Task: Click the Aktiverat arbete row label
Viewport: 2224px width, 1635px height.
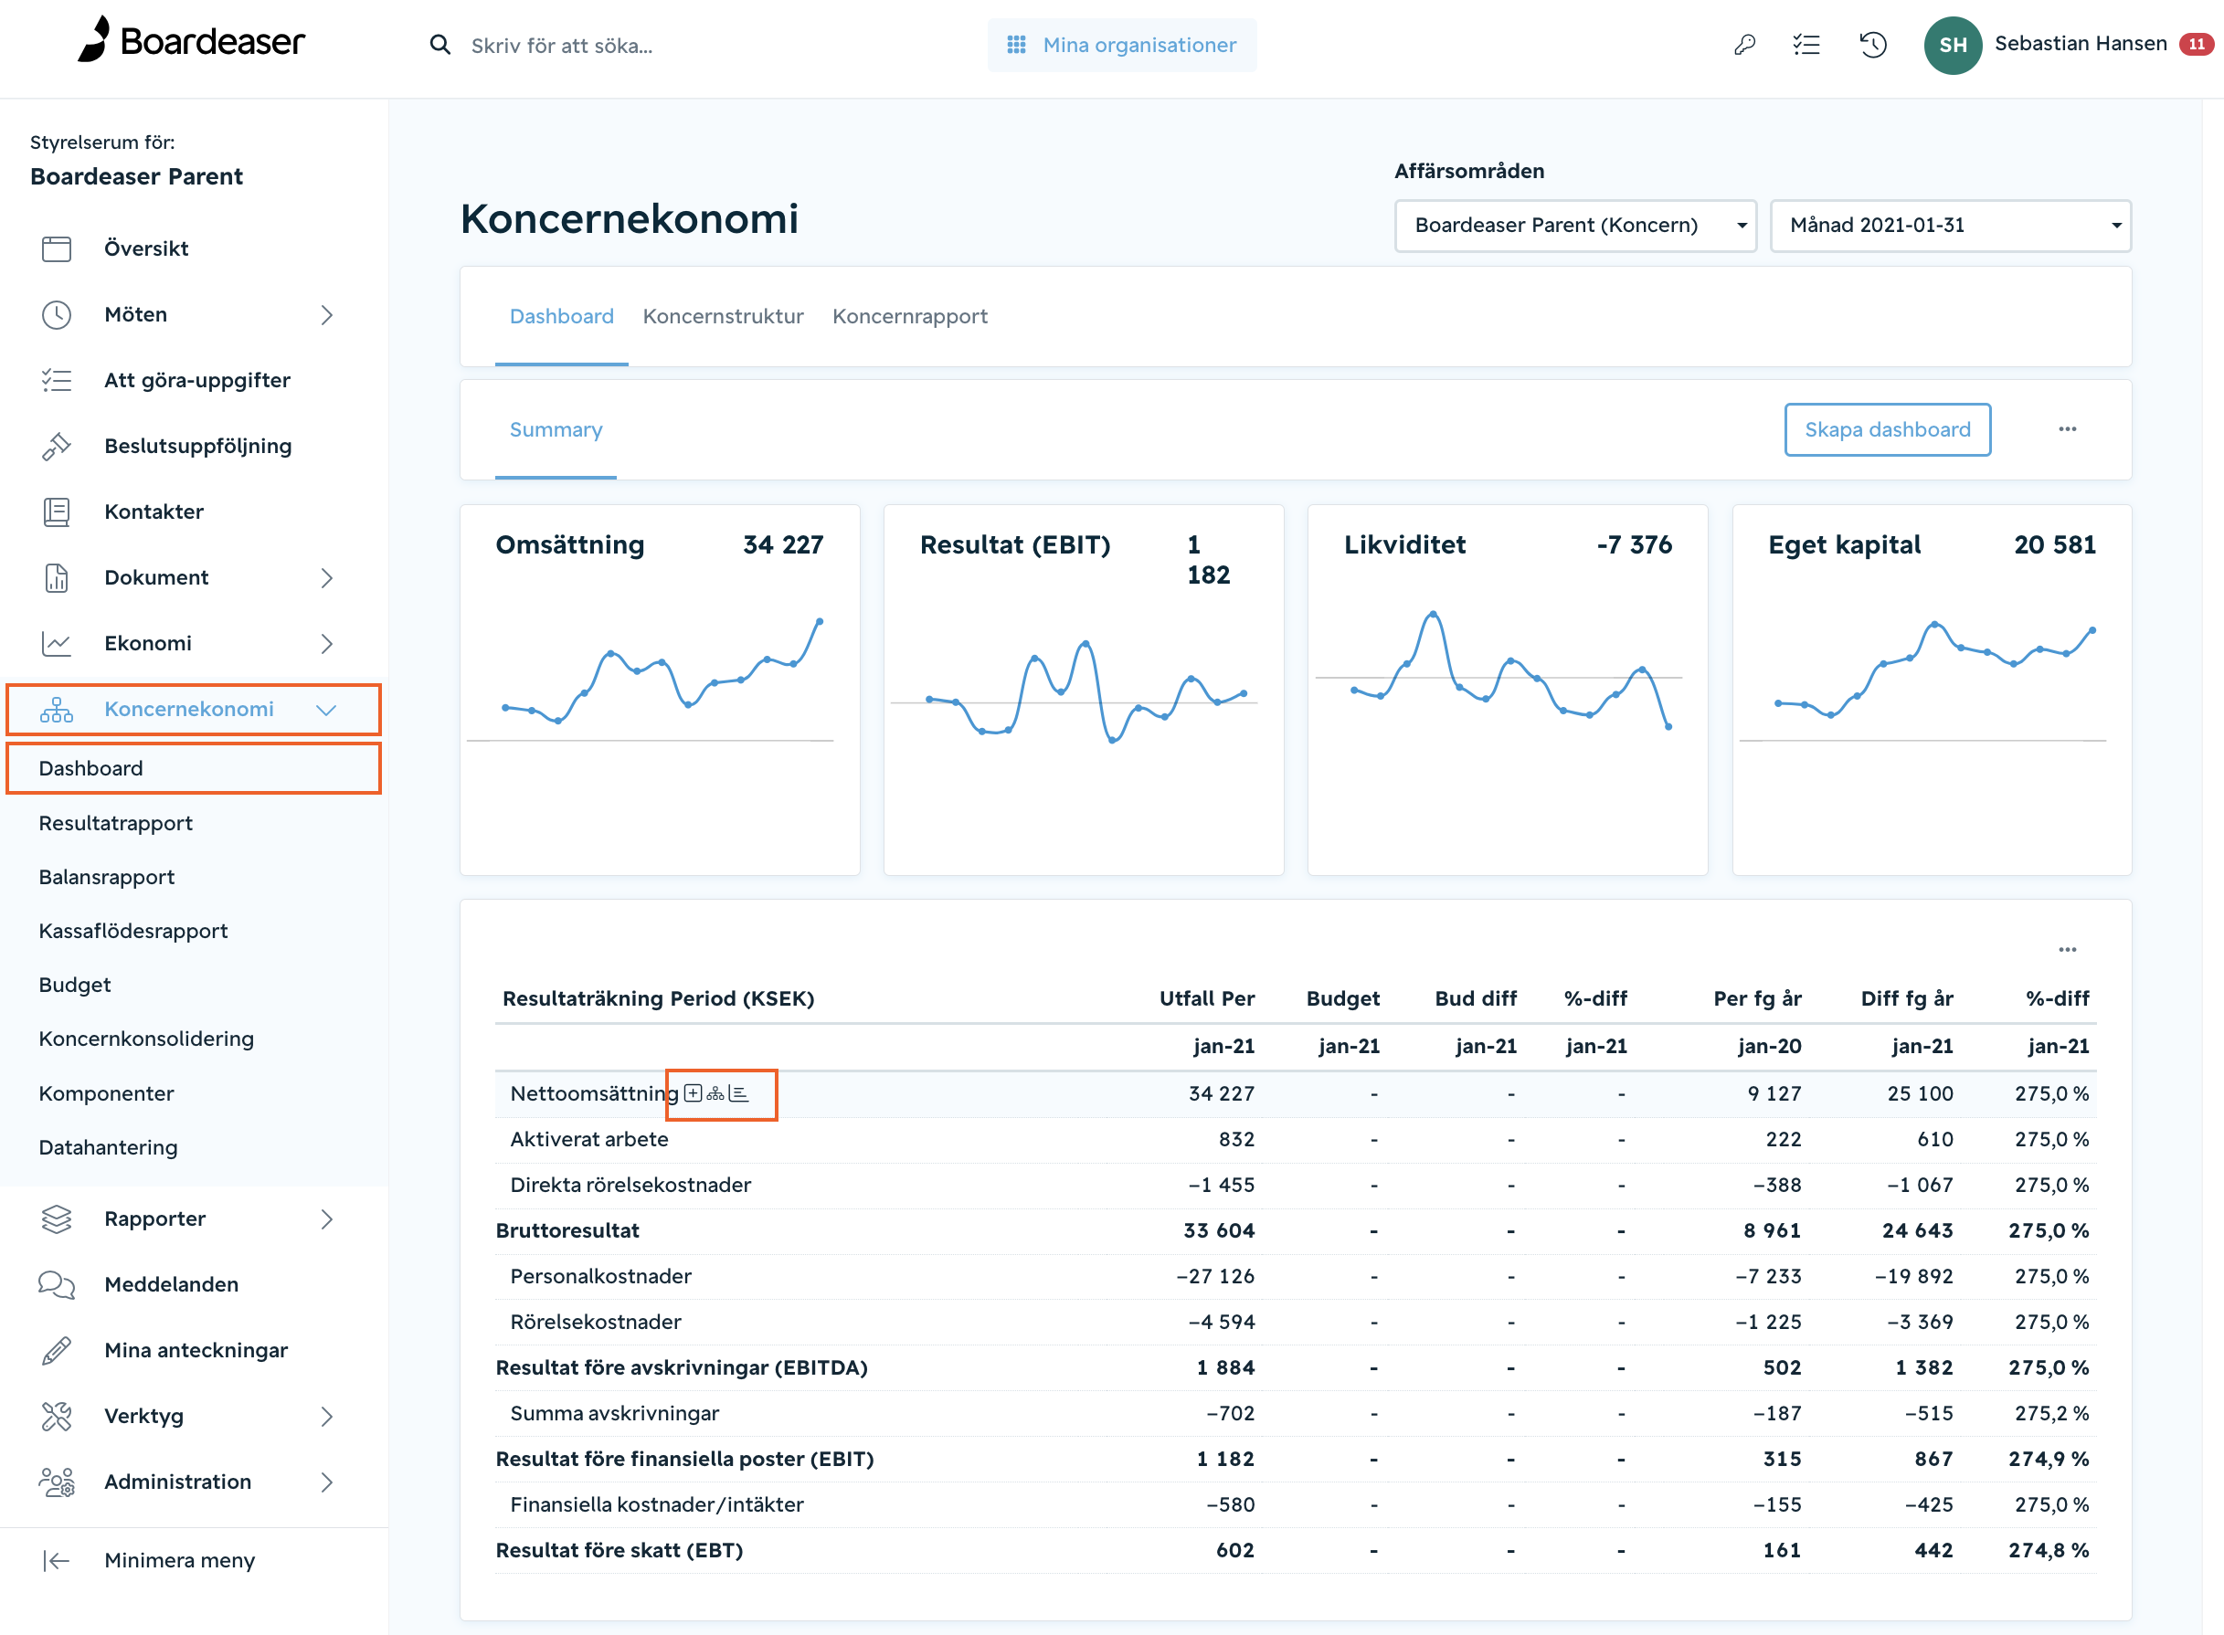Action: [589, 1139]
